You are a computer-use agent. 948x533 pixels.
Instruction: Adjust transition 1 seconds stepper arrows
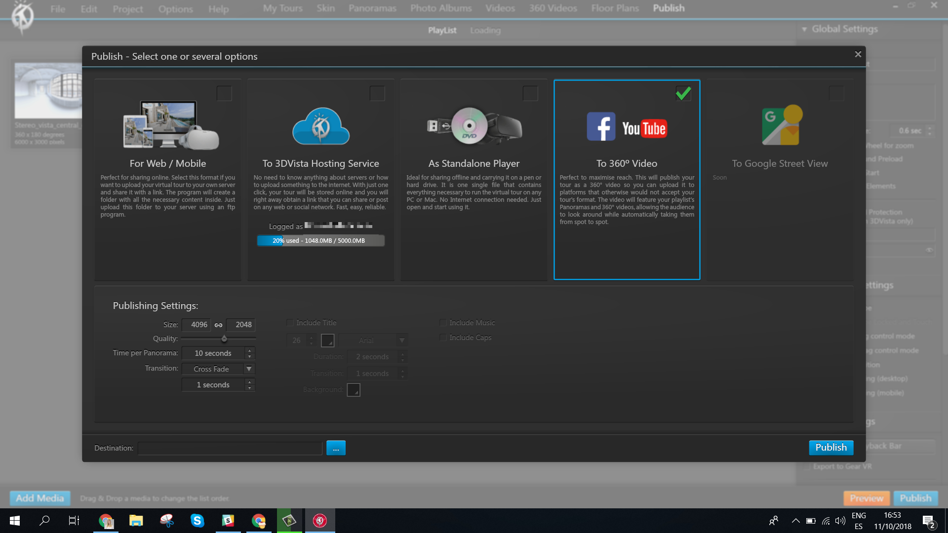pos(250,385)
